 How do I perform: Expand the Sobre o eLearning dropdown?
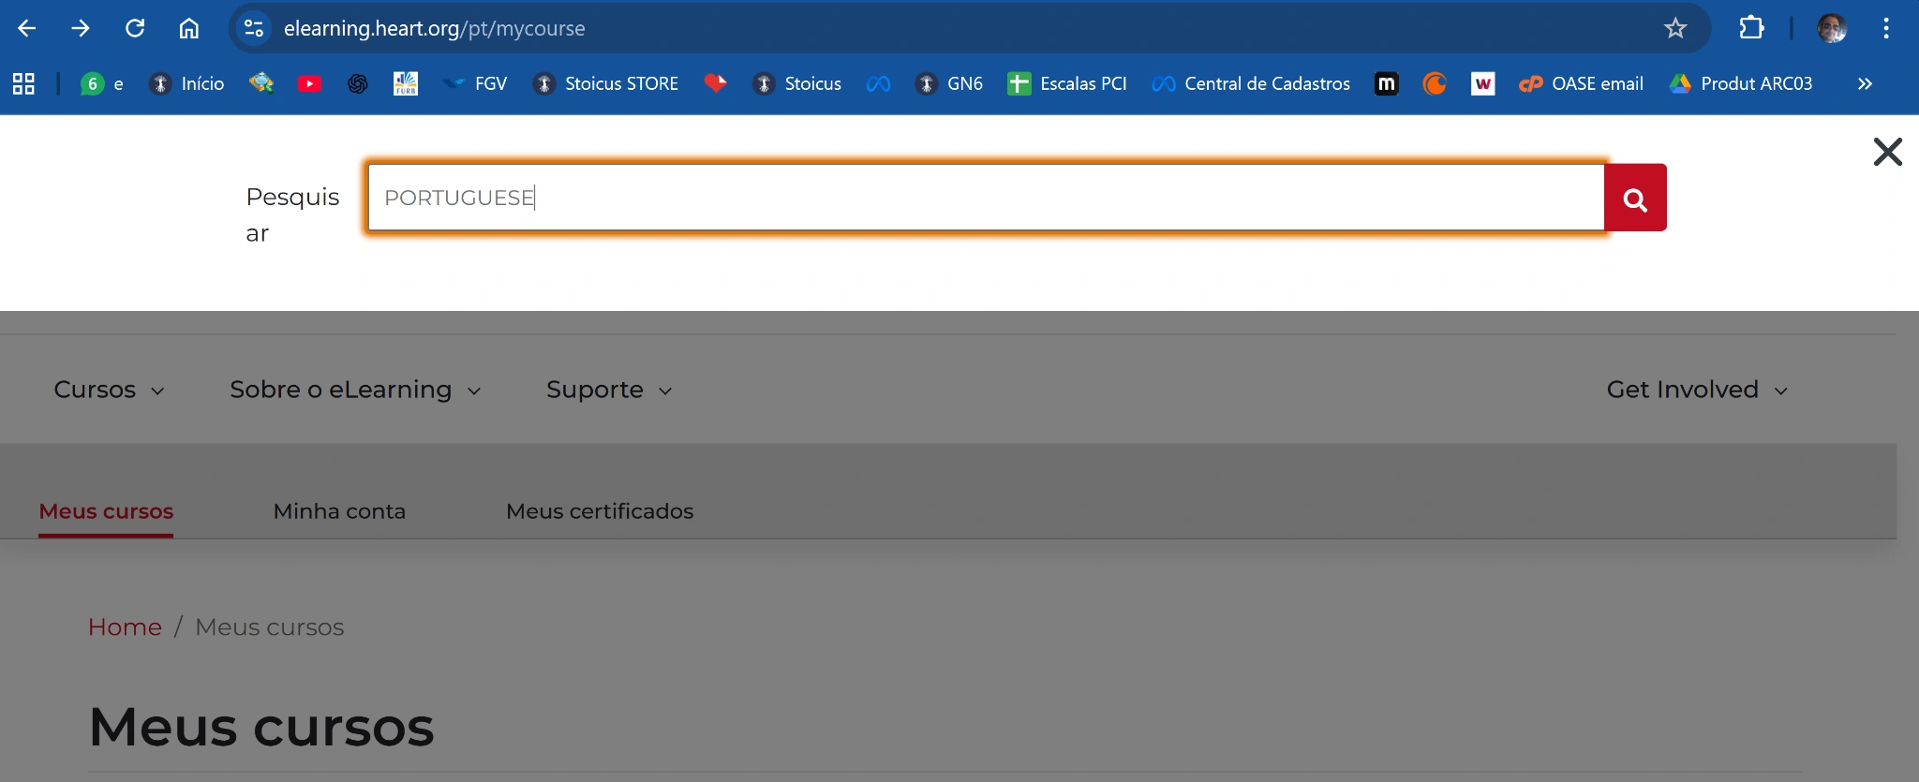pos(356,390)
